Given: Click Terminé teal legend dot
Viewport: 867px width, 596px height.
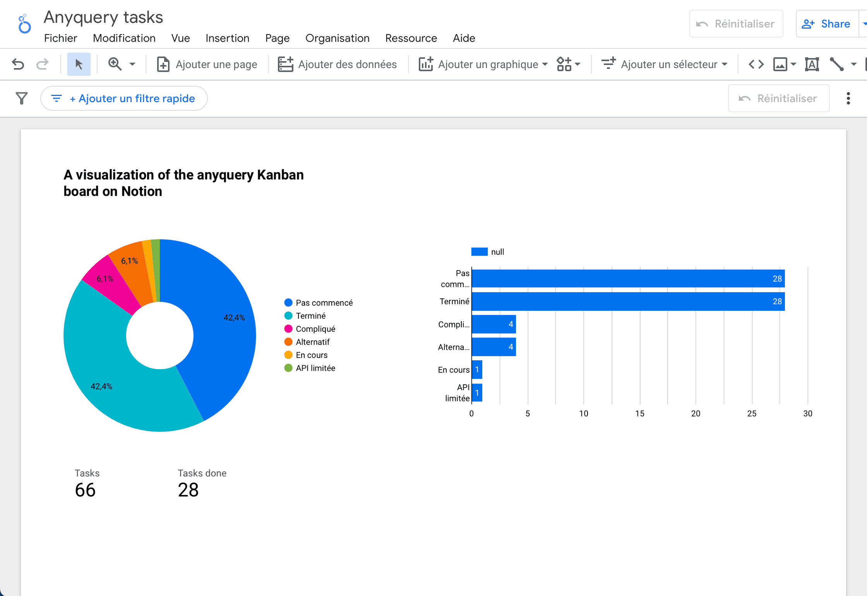Looking at the screenshot, I should [288, 316].
